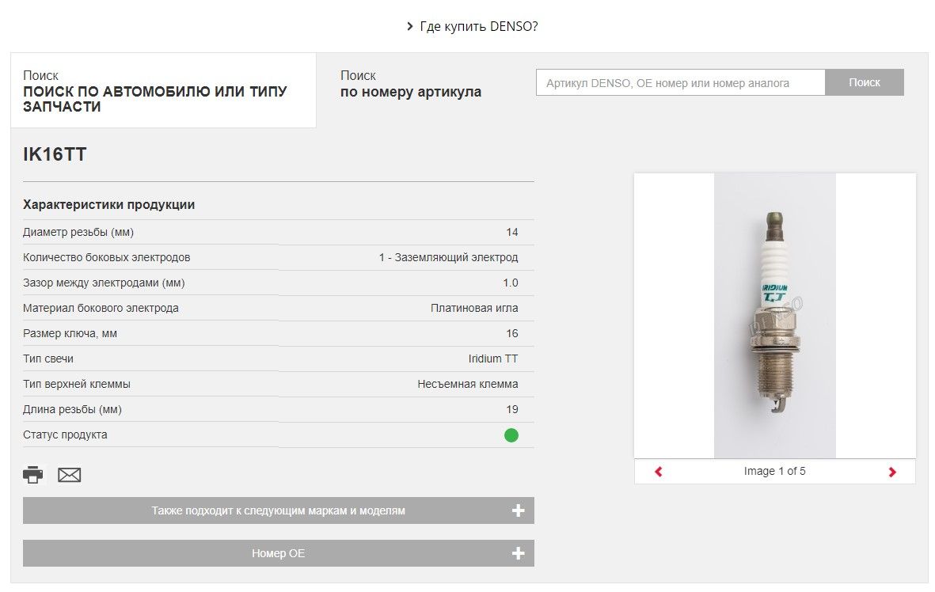Click the plus icon on the Номер OE bar
Viewport: 935px width, 592px height.
[x=518, y=554]
